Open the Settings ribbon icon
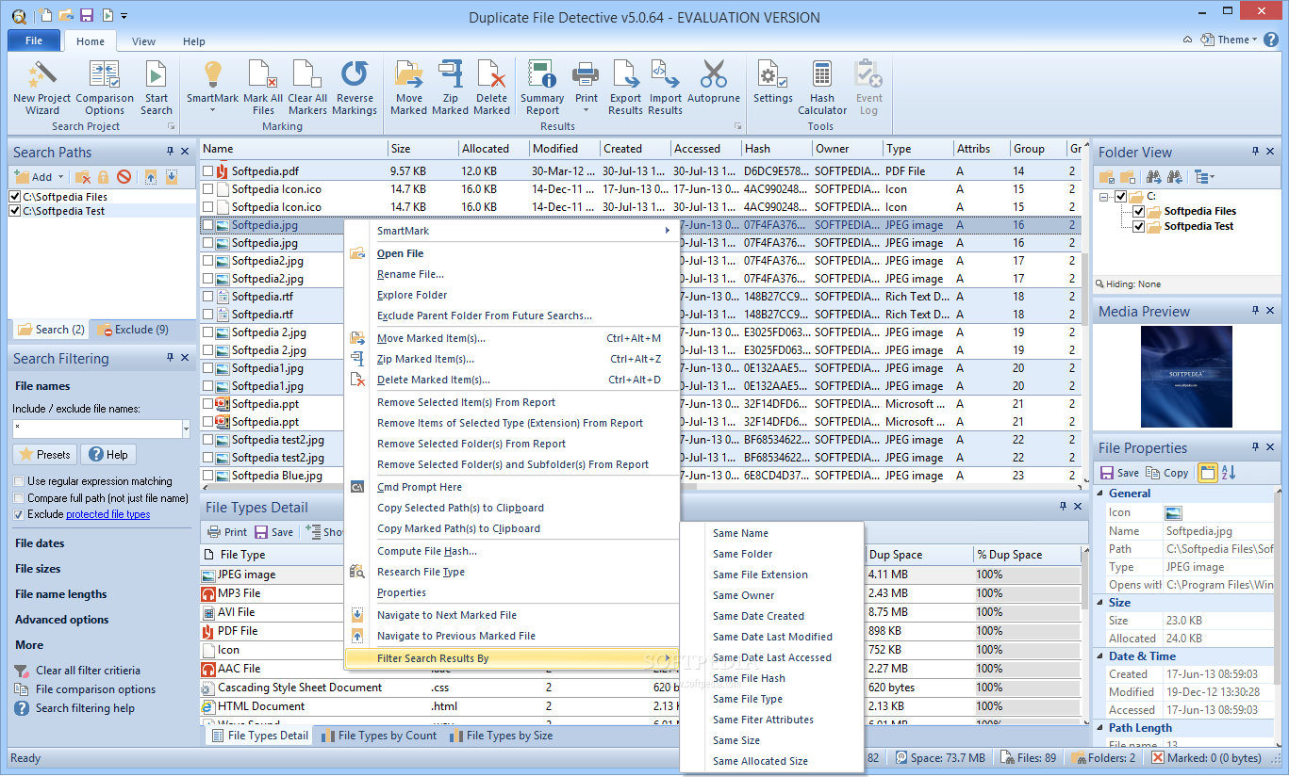1289x777 pixels. click(773, 81)
